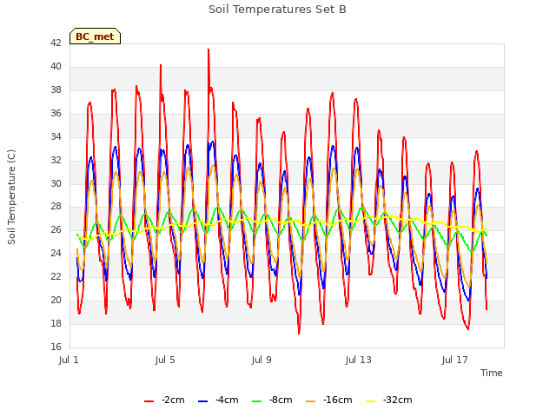Click the 26 y-axis tick label
This screenshot has height=417, width=556.
click(56, 229)
